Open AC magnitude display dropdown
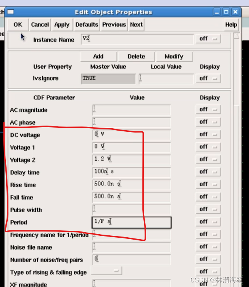 208,109
